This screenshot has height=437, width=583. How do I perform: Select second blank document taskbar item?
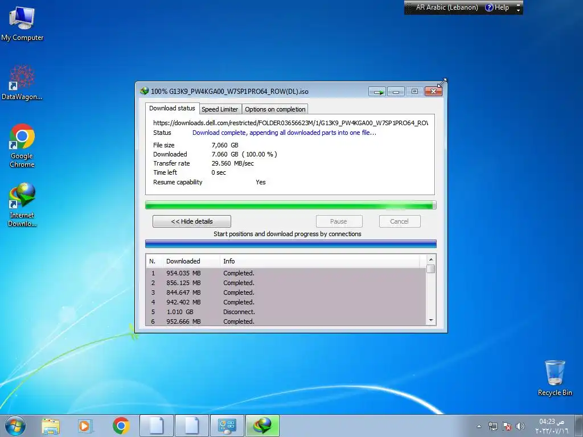click(192, 426)
